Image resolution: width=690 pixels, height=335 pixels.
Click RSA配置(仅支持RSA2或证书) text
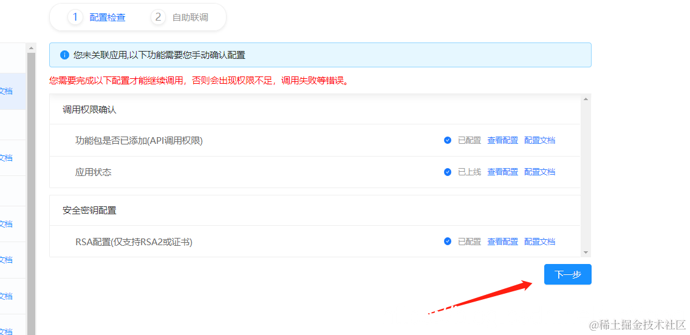pos(134,242)
